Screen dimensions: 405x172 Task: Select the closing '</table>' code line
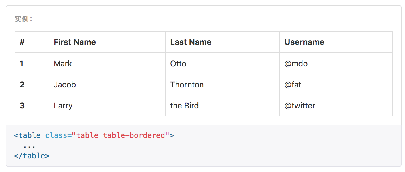coord(32,156)
